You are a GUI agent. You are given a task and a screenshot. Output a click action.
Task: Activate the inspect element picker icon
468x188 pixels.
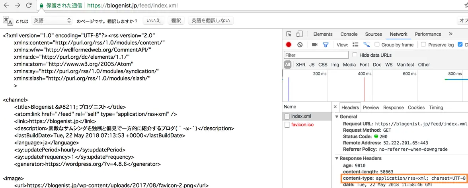289,34
